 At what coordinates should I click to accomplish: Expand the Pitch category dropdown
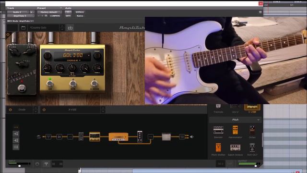(x=236, y=120)
